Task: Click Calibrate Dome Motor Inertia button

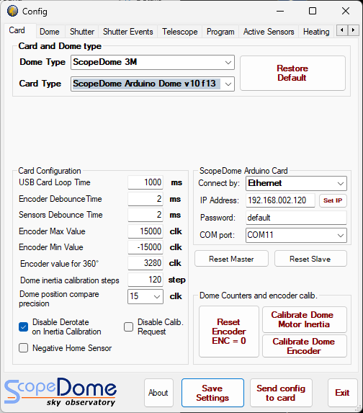Action: (305, 319)
